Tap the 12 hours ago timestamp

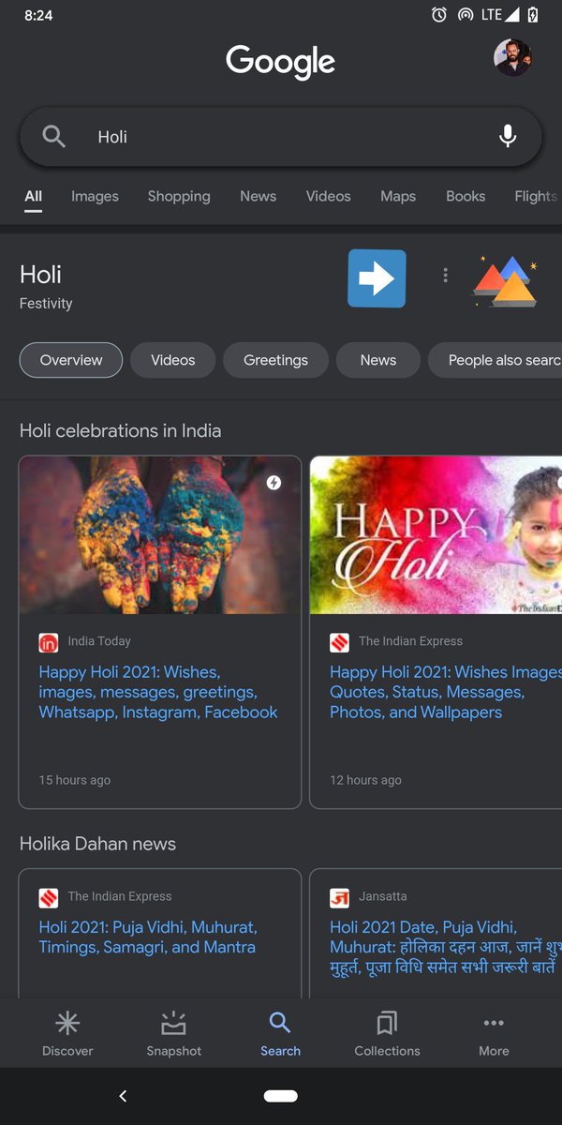pos(365,780)
